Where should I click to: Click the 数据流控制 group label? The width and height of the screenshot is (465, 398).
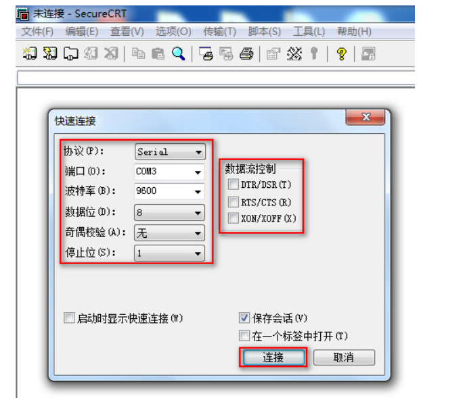pos(250,169)
